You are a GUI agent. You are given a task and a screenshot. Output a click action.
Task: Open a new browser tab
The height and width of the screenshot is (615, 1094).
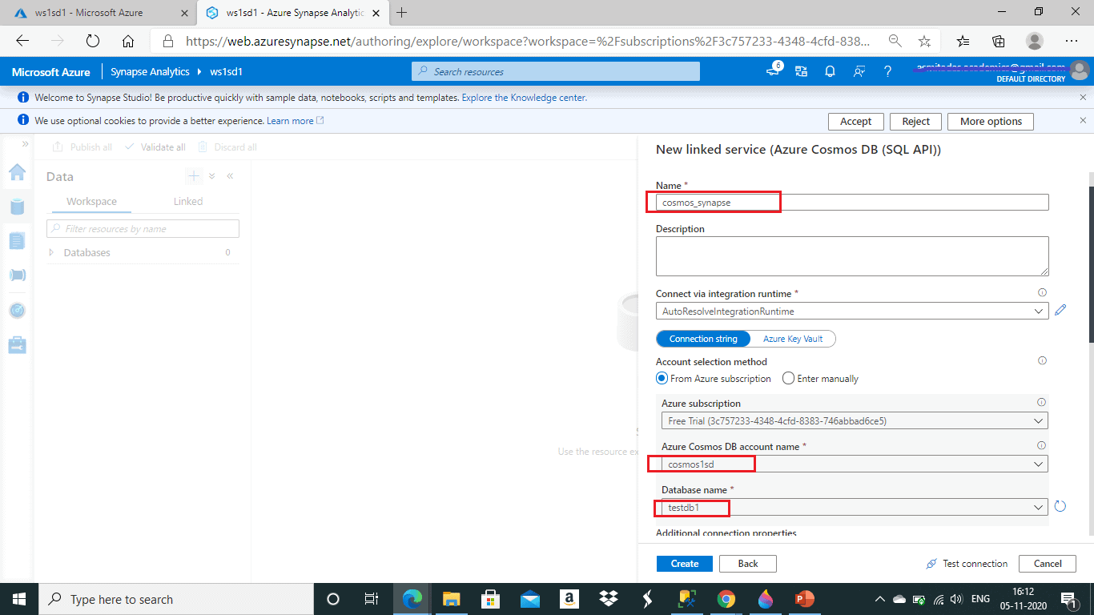coord(402,12)
